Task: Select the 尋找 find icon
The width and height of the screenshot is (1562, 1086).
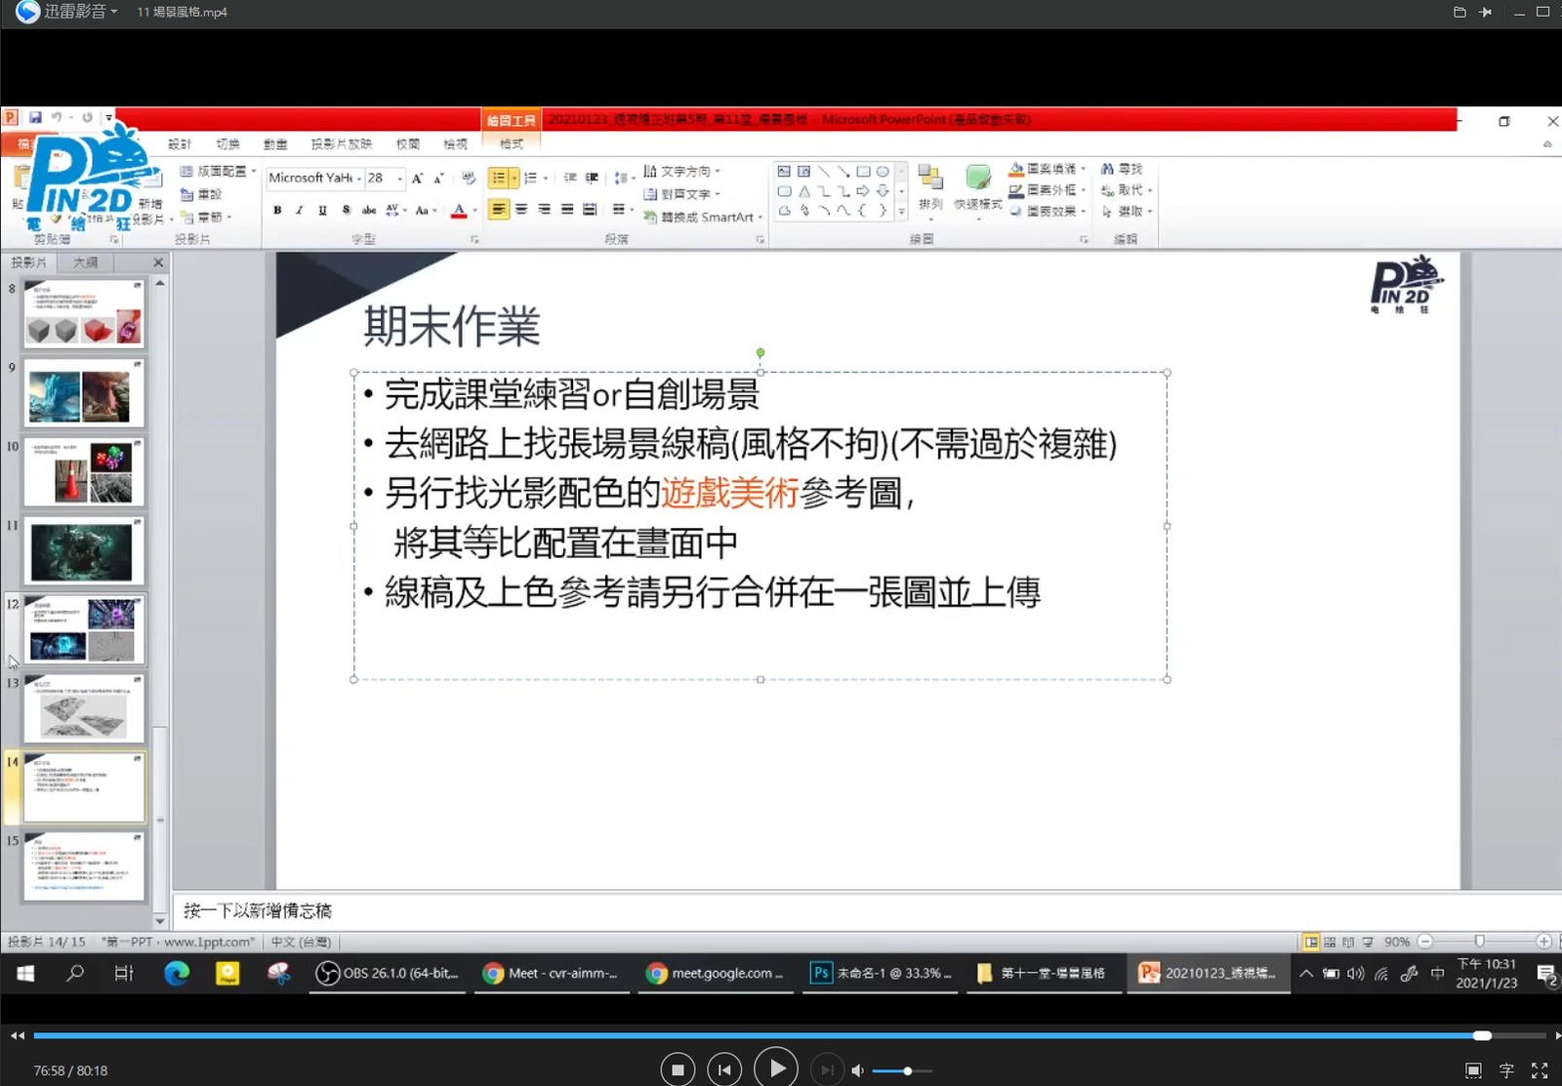Action: tap(1123, 168)
